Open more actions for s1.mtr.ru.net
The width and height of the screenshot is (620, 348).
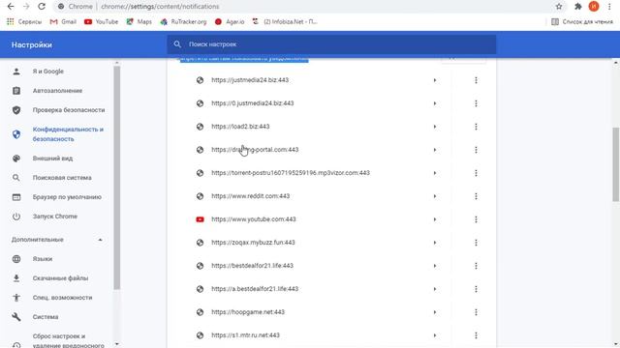476,335
